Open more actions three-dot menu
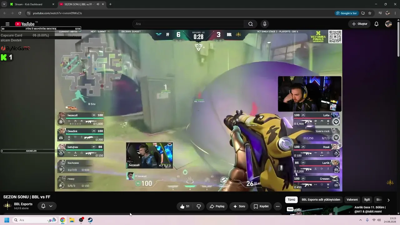 pyautogui.click(x=277, y=206)
